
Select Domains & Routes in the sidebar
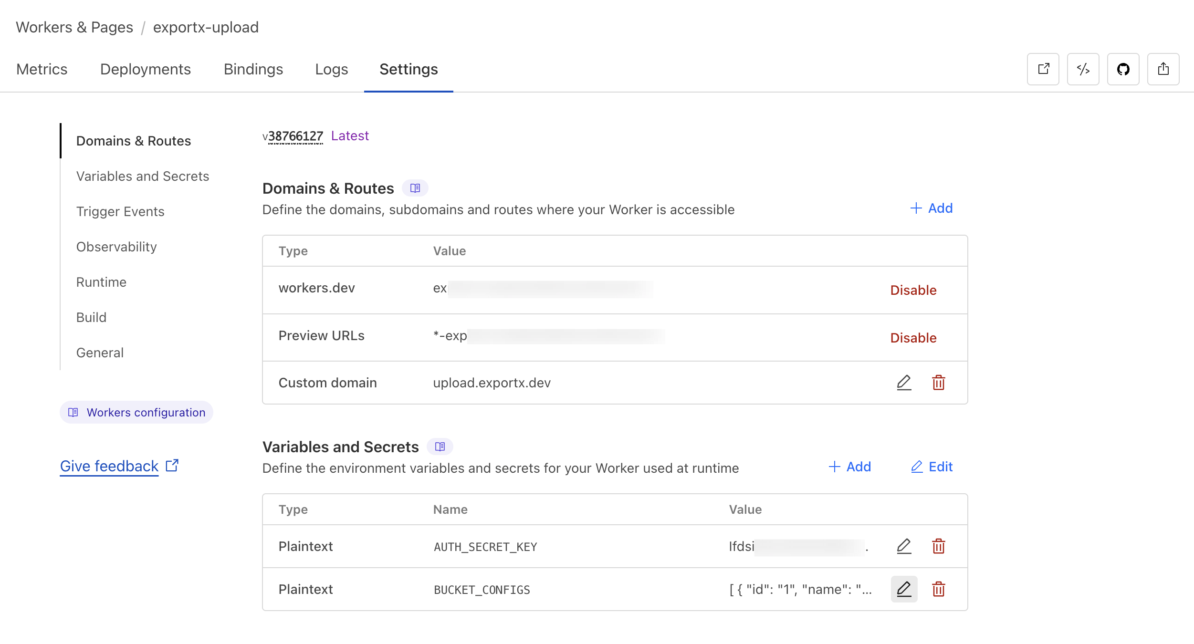click(x=134, y=141)
